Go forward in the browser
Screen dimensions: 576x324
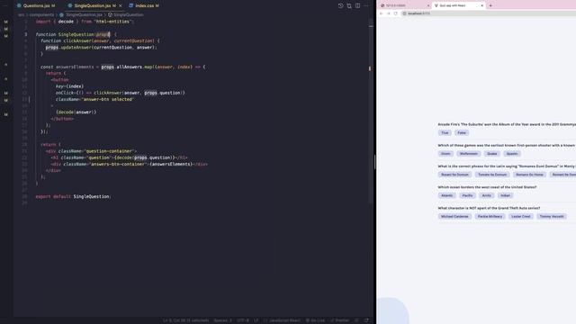tap(388, 13)
